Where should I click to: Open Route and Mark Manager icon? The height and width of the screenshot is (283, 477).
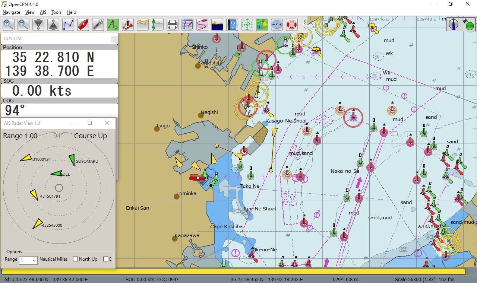point(187,25)
